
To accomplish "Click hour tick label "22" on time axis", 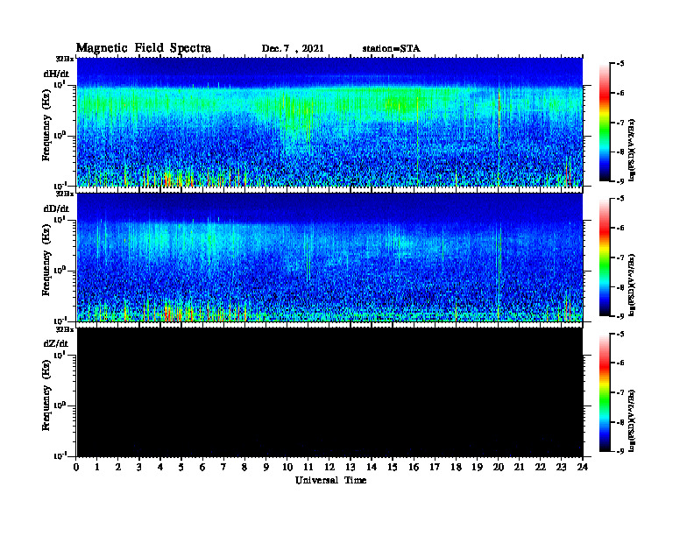I will click(541, 467).
